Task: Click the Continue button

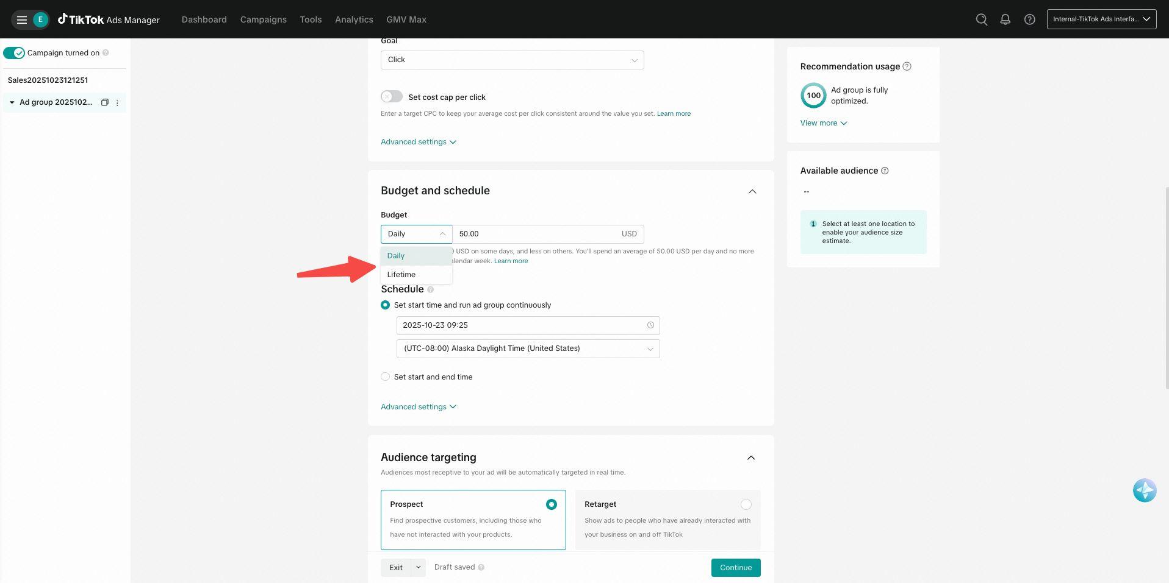Action: coord(735,568)
